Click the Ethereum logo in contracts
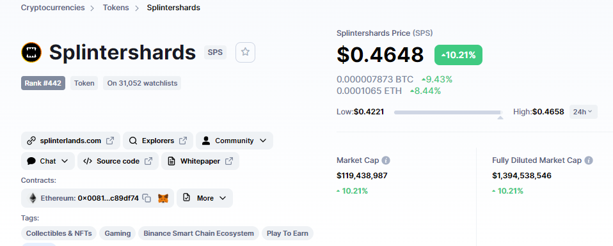Image resolution: width=613 pixels, height=246 pixels. click(x=33, y=198)
